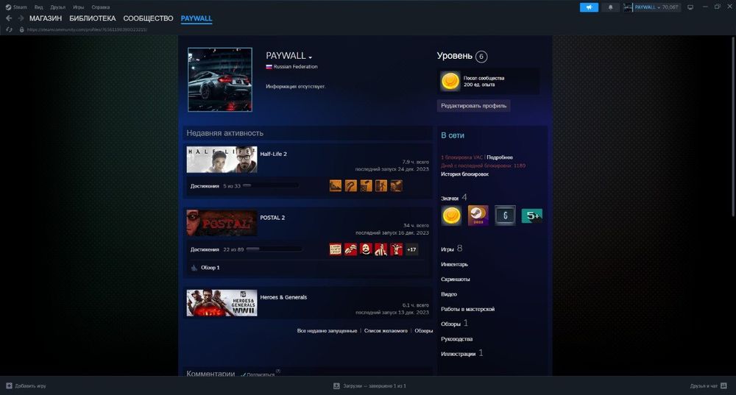Image resolution: width=736 pixels, height=395 pixels.
Task: Click Все недавно запущенные link
Action: [327, 331]
